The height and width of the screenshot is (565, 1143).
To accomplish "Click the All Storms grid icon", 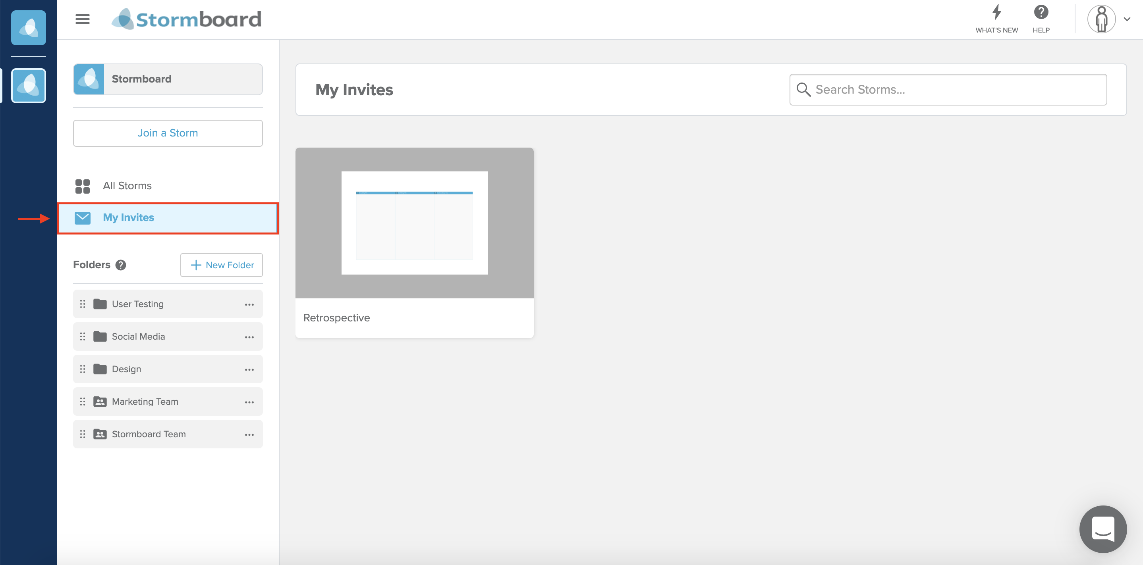I will [x=82, y=185].
